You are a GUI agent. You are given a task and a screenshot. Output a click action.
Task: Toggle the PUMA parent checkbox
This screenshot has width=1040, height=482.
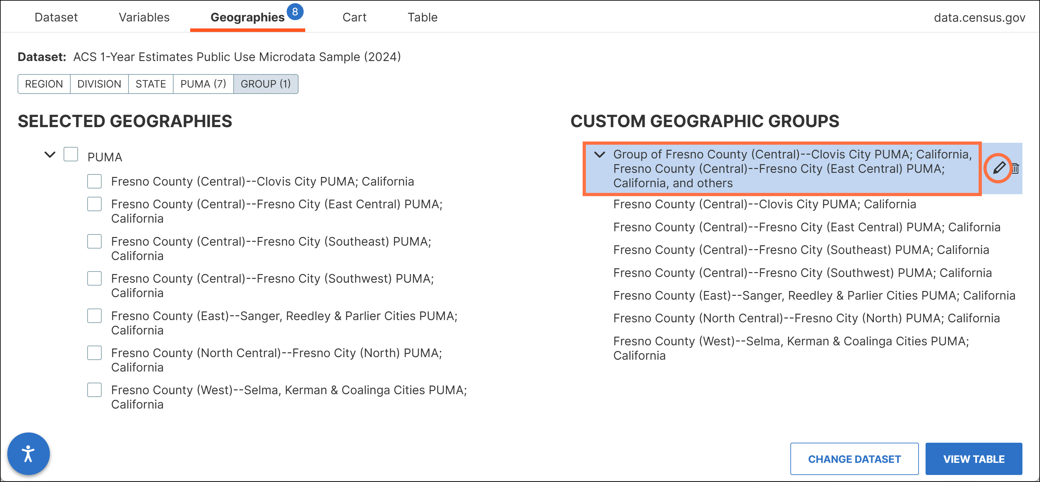tap(71, 155)
